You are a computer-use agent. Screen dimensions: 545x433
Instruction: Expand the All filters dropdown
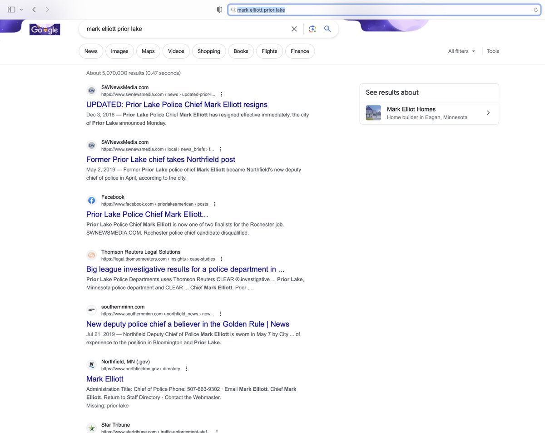[x=461, y=51]
